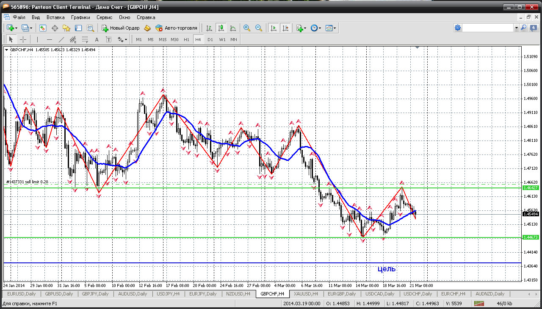
Task: Click the search input field
Action: [487, 28]
